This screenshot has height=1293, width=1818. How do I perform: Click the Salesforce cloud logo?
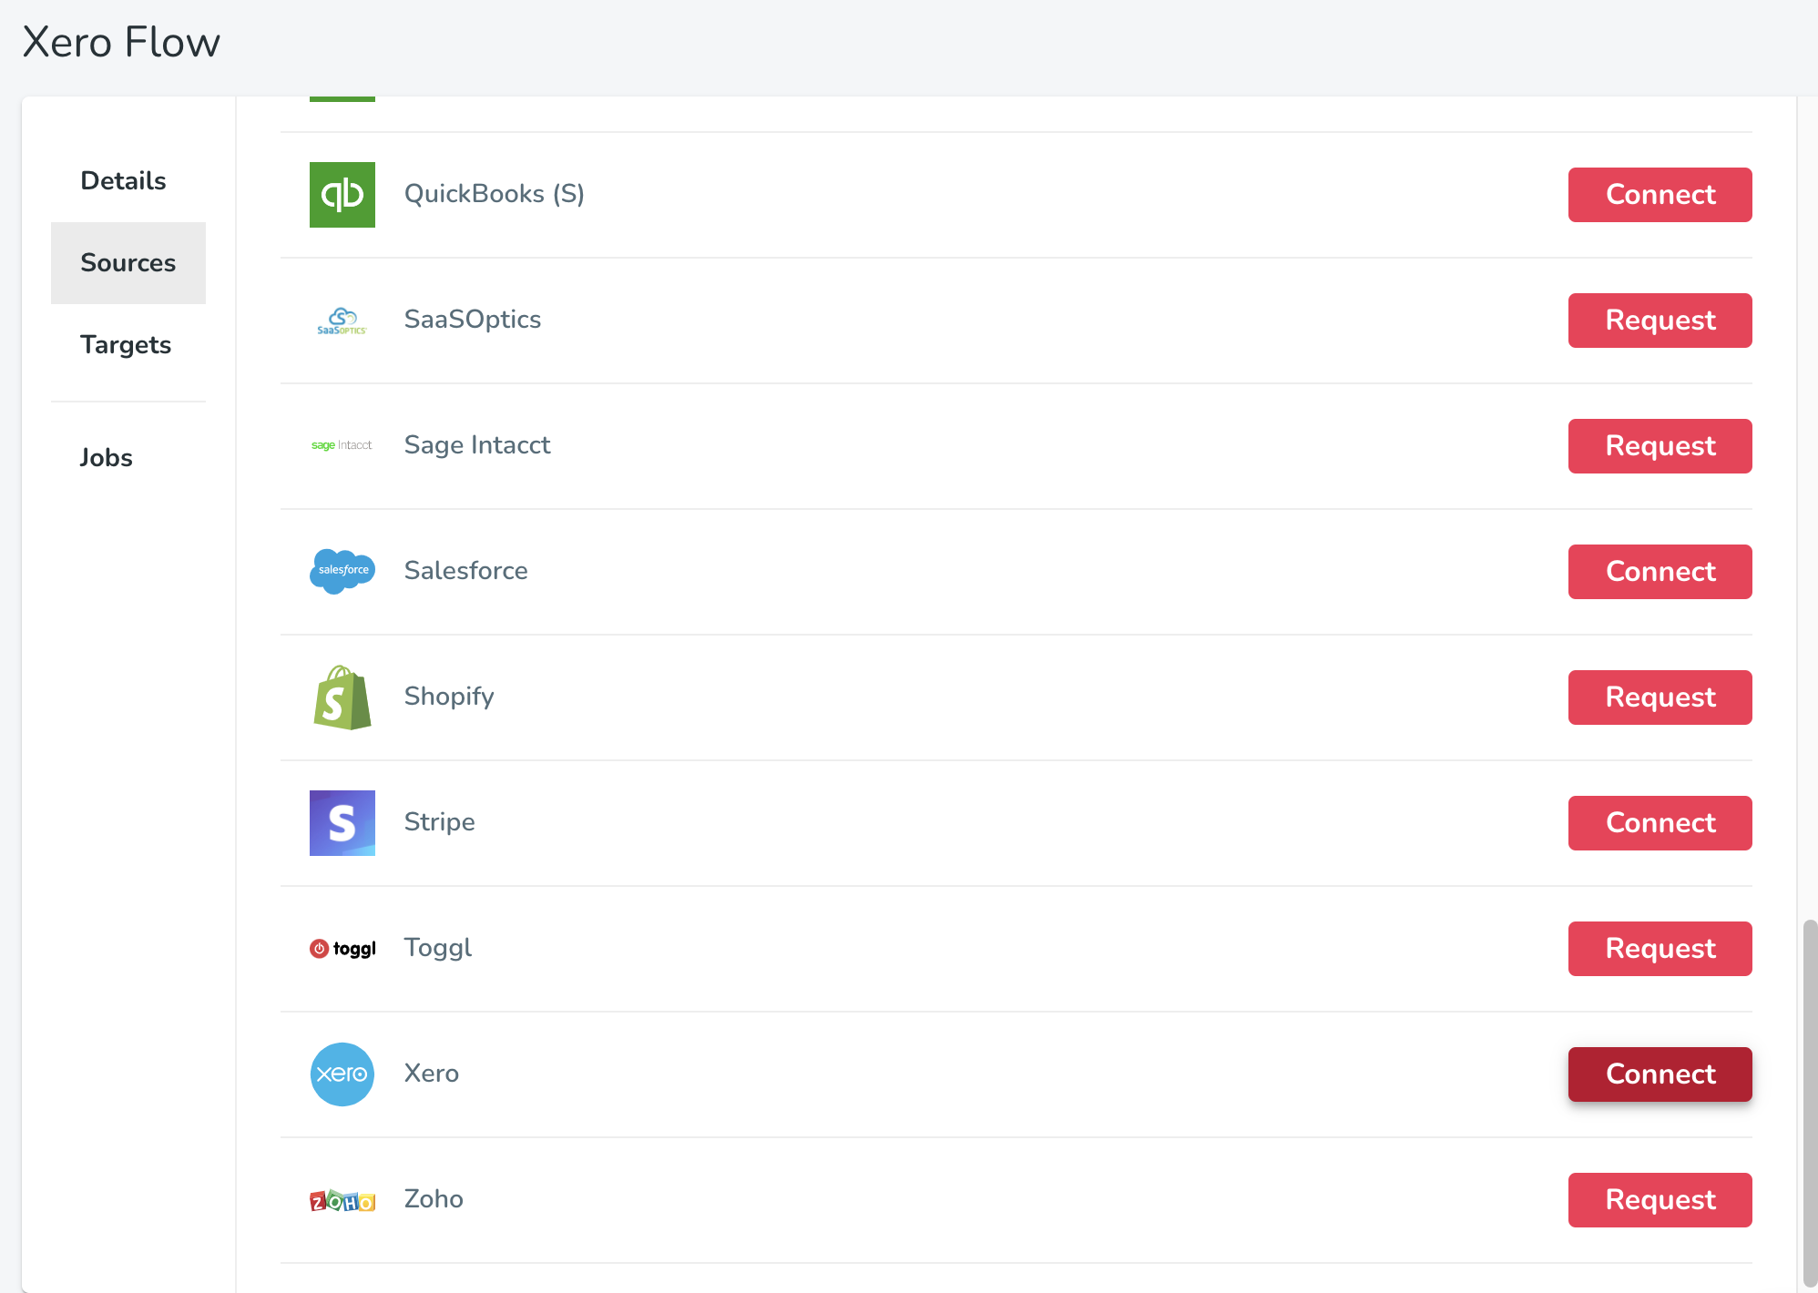[x=342, y=571]
